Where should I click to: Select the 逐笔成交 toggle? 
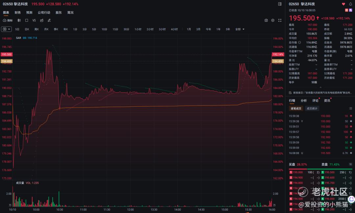296,109
